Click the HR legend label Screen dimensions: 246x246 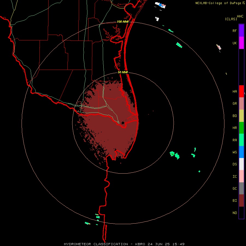[x=235, y=128]
